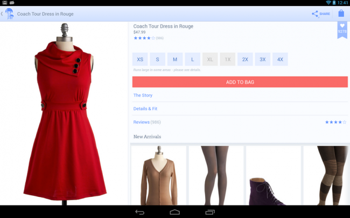
Task: Open the shopping bag icon
Action: [x=341, y=13]
